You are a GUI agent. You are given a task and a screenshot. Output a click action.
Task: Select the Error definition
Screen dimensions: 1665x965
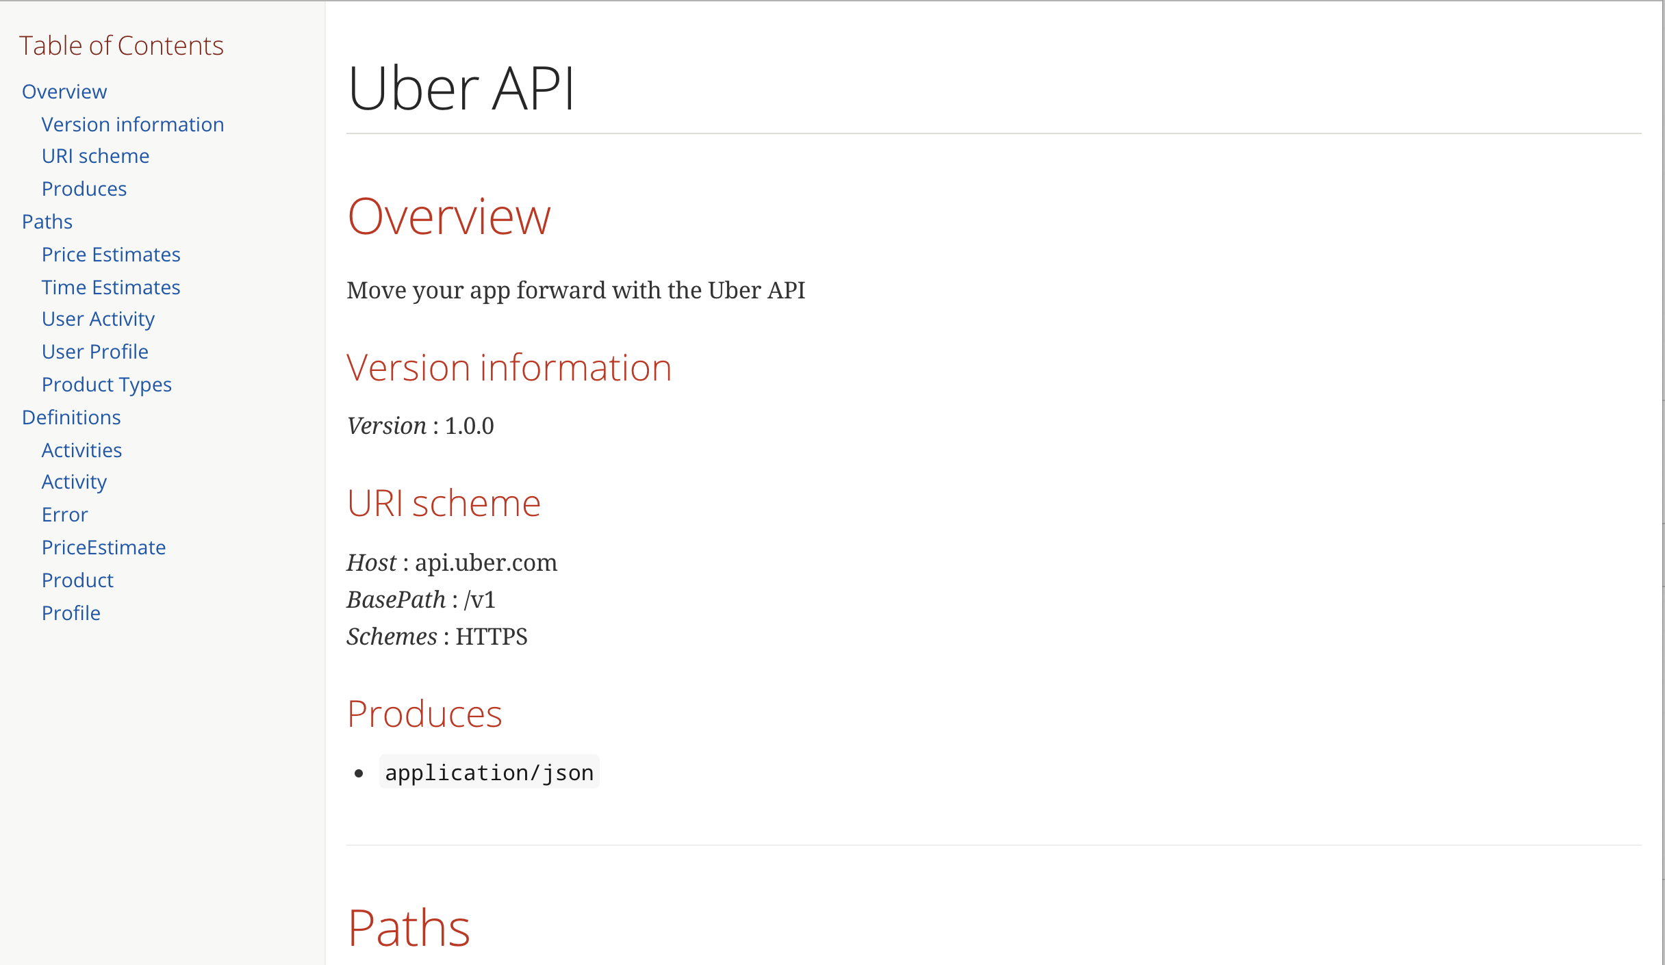click(x=64, y=514)
